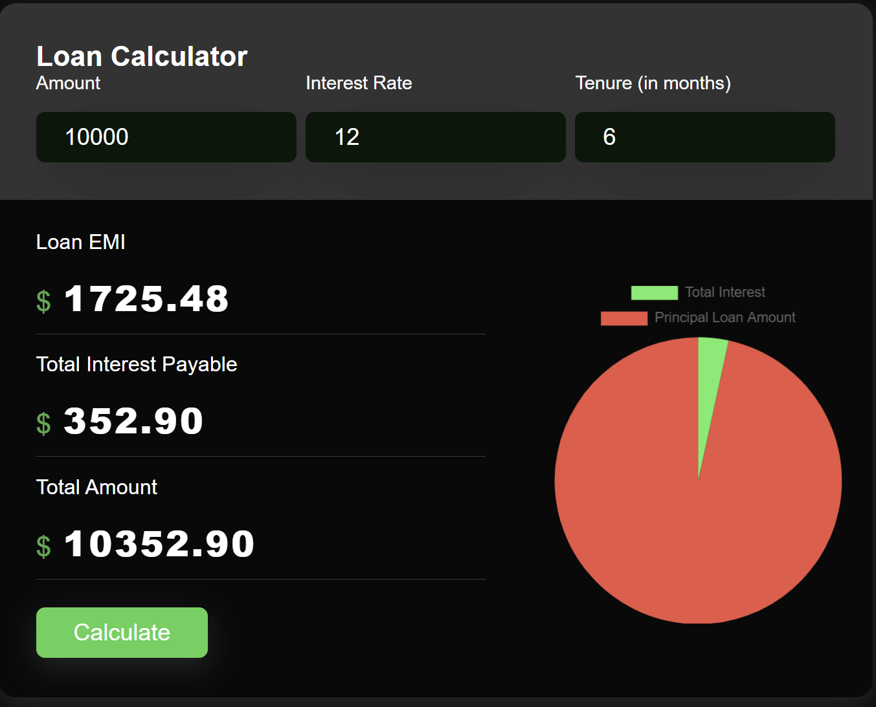The height and width of the screenshot is (707, 876).
Task: Focus the Interest Rate field showing 12
Action: point(436,137)
